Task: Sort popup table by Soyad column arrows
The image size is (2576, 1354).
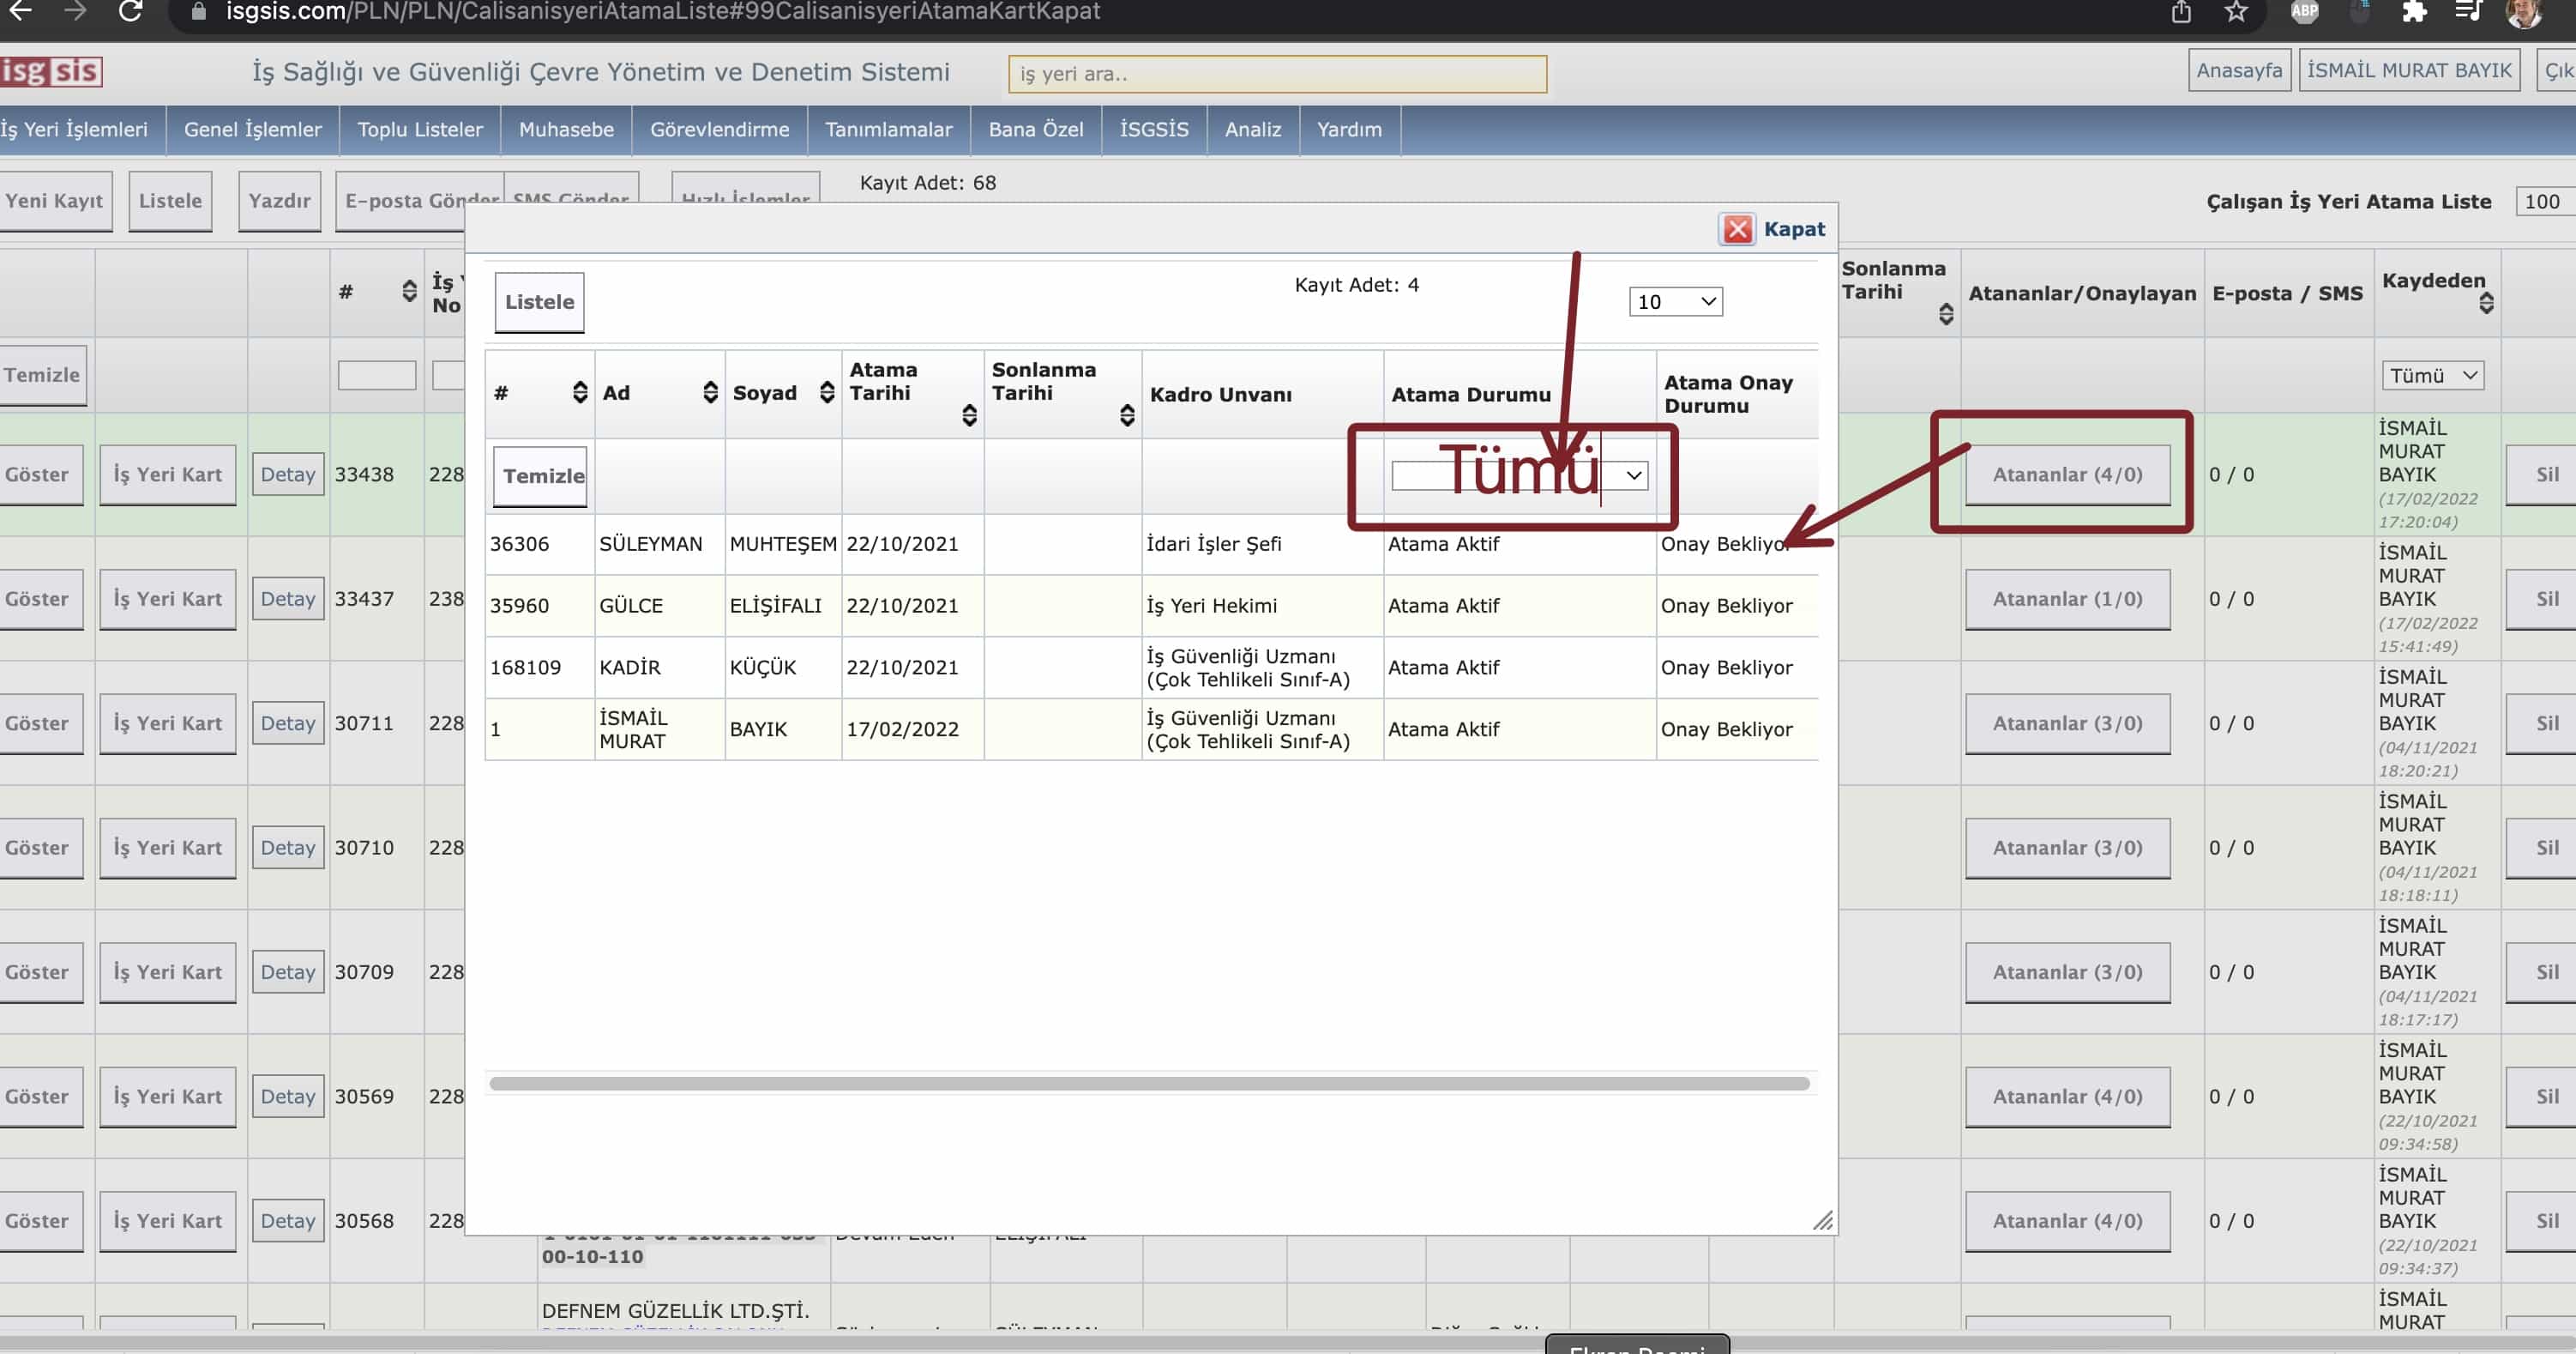Action: click(x=826, y=392)
